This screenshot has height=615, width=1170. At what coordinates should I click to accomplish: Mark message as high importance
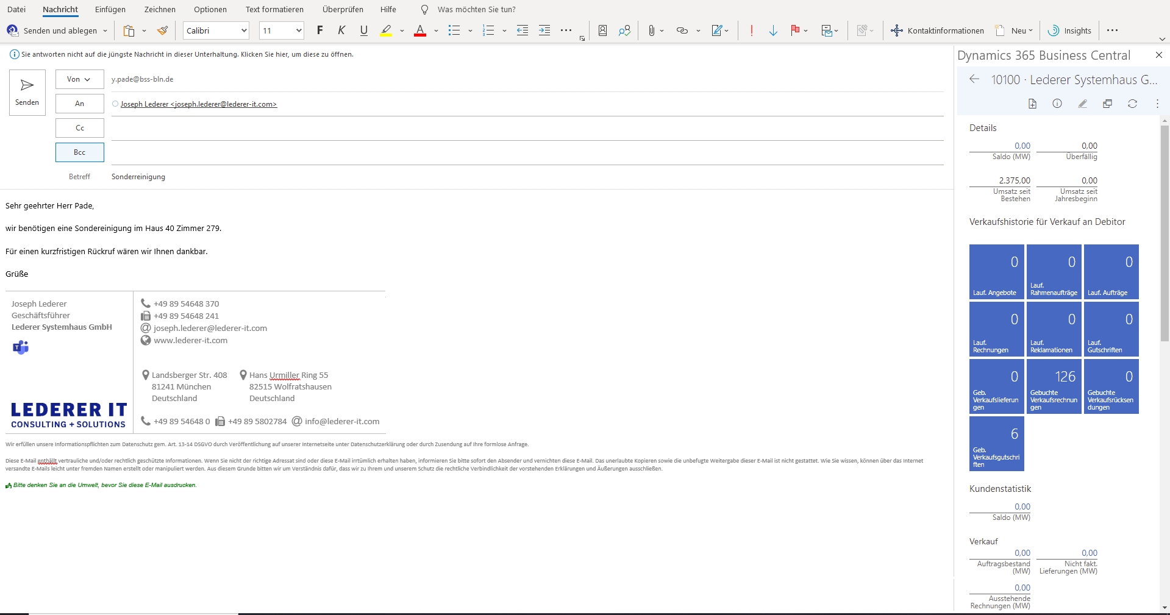[x=751, y=30]
